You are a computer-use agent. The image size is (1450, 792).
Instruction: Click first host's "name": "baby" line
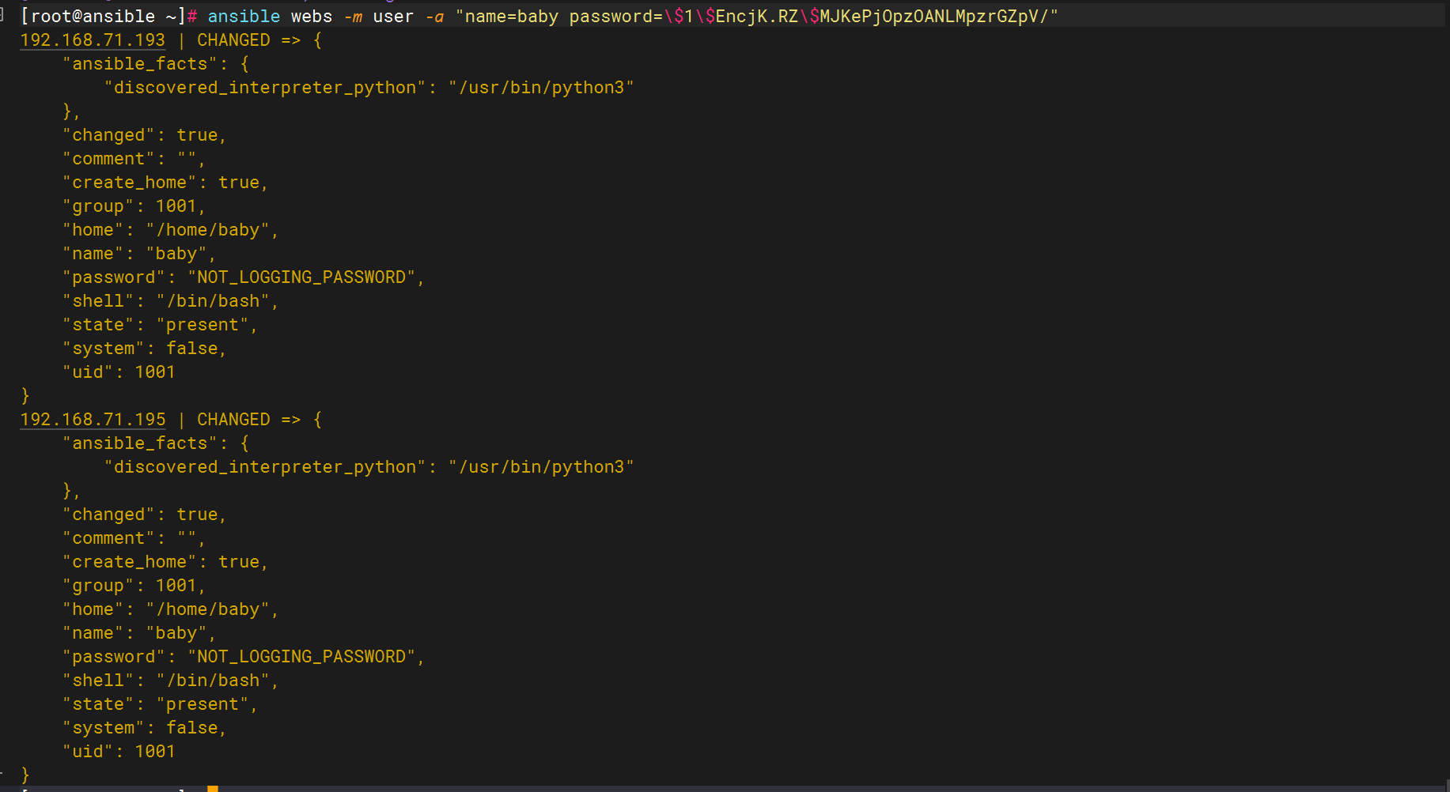click(139, 254)
